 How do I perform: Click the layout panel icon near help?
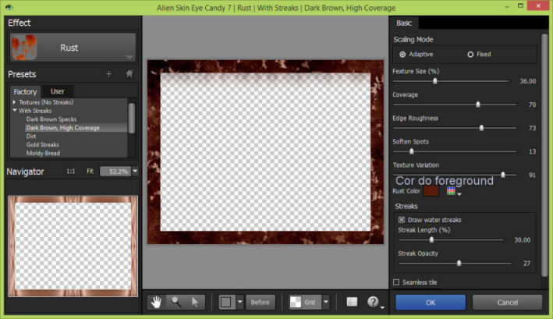pyautogui.click(x=352, y=302)
